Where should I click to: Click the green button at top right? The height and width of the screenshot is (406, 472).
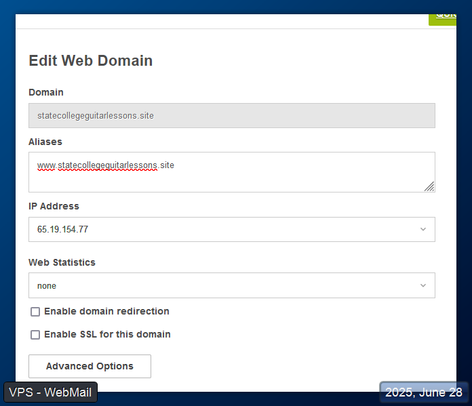(x=442, y=20)
